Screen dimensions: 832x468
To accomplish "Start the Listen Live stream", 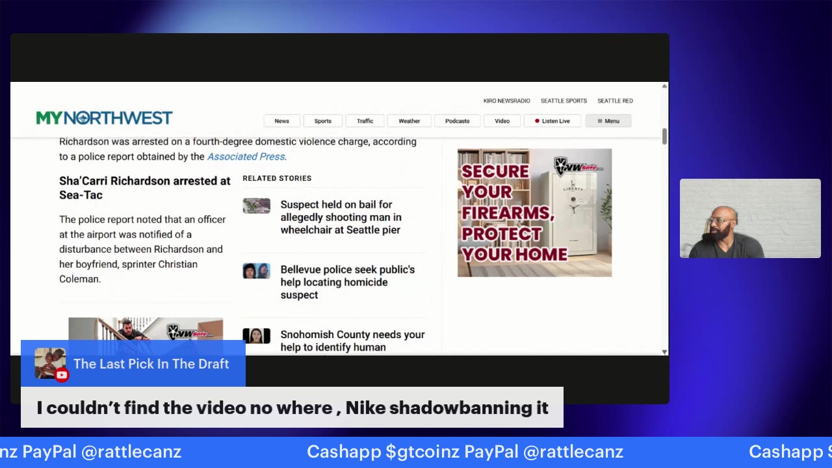I will pyautogui.click(x=552, y=121).
